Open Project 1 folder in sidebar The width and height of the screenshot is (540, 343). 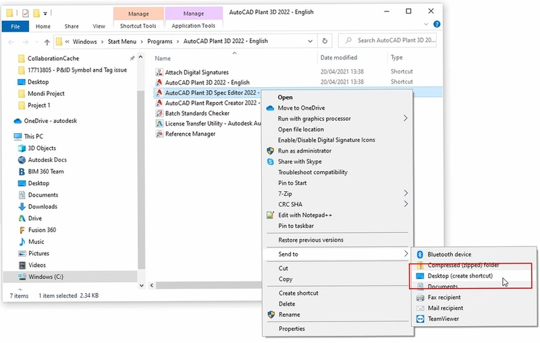coord(38,105)
